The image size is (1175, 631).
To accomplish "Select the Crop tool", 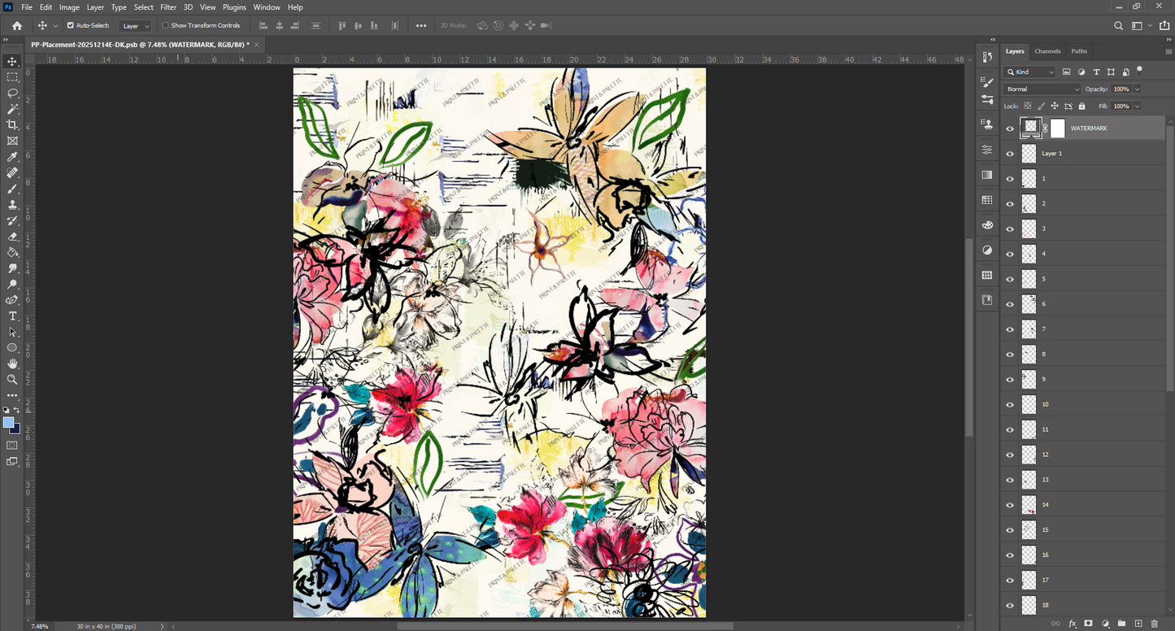I will 12,124.
